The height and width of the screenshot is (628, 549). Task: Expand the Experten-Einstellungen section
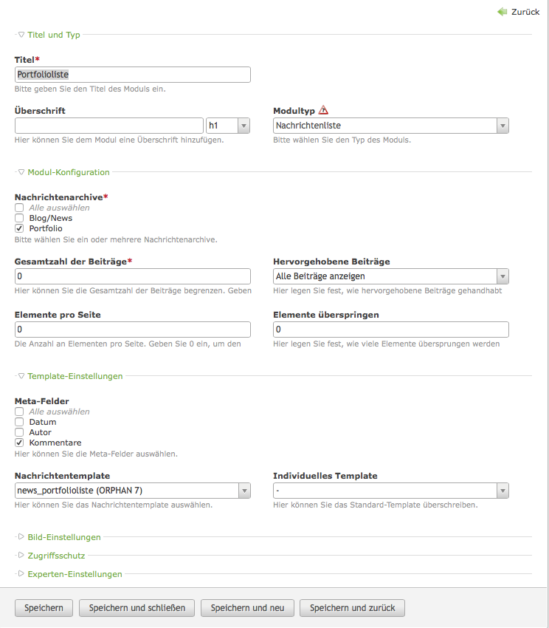pos(75,574)
